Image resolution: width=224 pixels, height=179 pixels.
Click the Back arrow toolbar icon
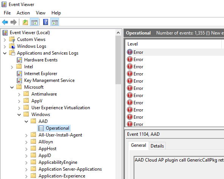point(5,22)
